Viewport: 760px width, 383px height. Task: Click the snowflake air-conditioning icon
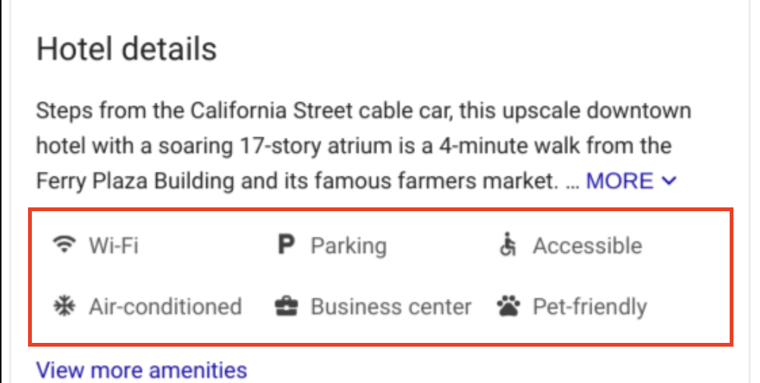(x=64, y=306)
